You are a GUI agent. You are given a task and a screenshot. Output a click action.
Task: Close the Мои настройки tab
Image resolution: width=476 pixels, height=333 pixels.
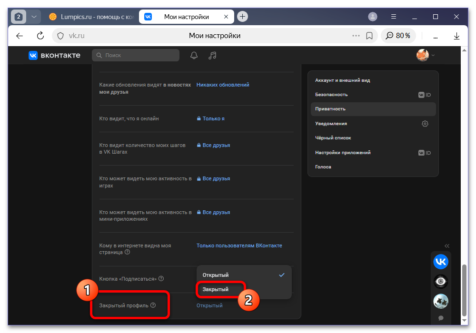pyautogui.click(x=226, y=17)
